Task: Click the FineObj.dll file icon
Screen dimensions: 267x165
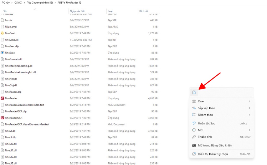Action: (2, 85)
